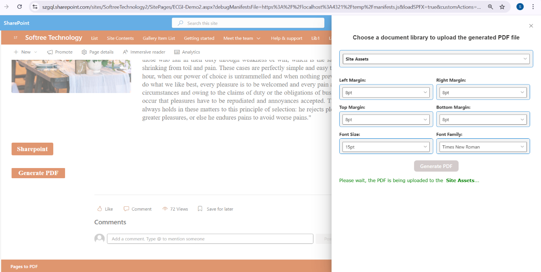This screenshot has width=541, height=272.
Task: Click the Views eye icon
Action: pos(165,209)
